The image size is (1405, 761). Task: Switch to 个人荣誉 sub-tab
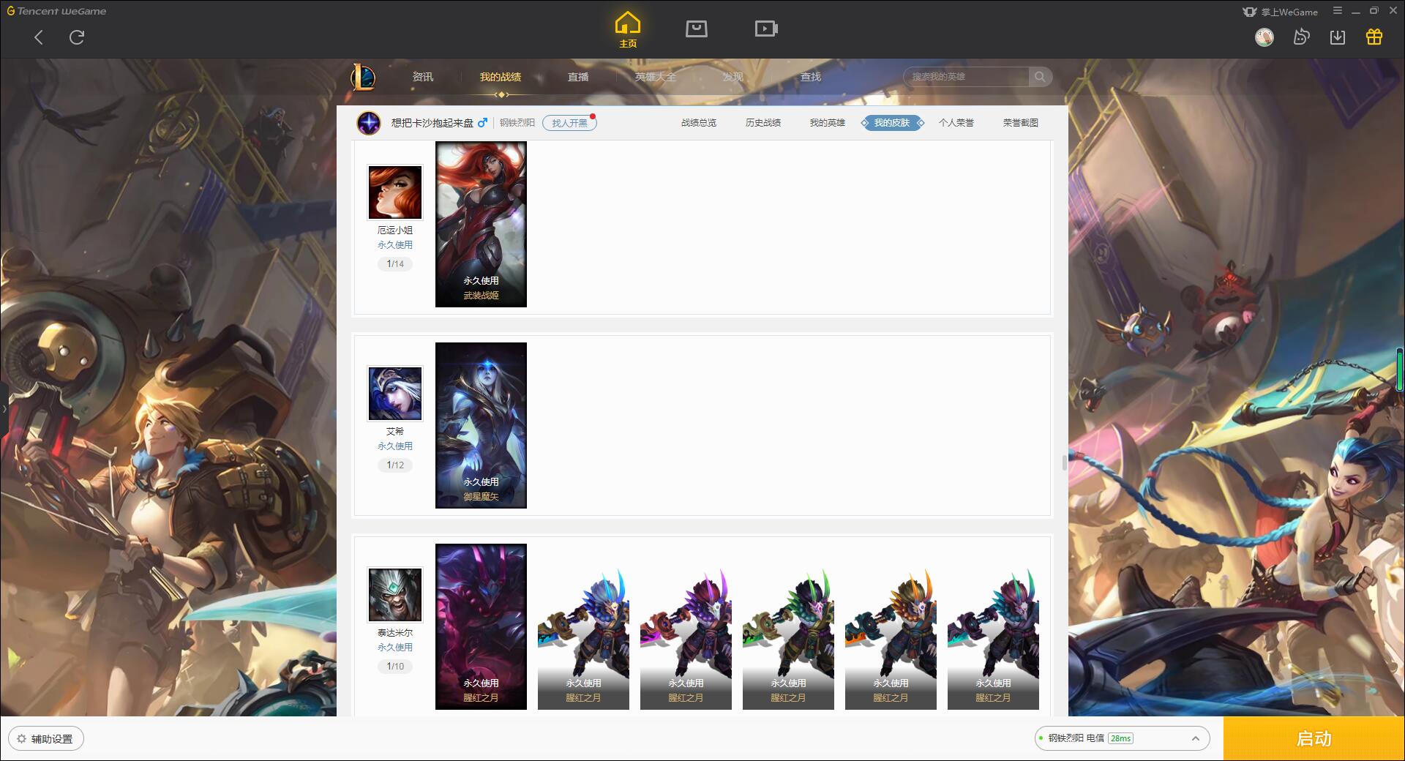tap(956, 123)
